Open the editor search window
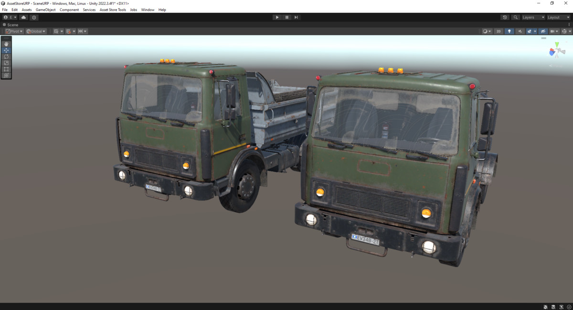The image size is (573, 310). pyautogui.click(x=515, y=17)
